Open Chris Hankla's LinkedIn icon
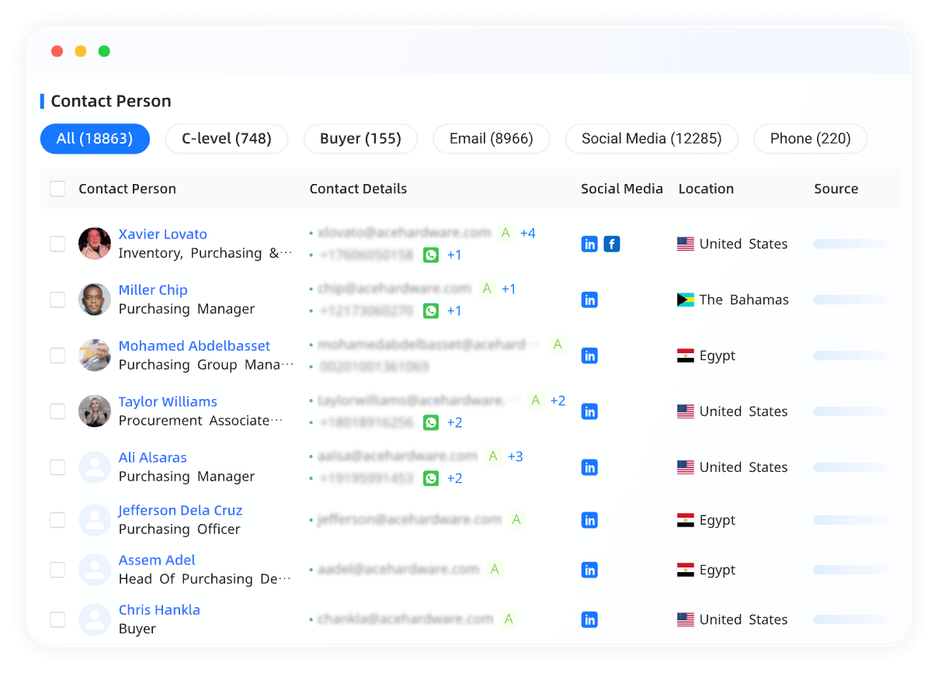The height and width of the screenshot is (673, 938). (x=589, y=620)
